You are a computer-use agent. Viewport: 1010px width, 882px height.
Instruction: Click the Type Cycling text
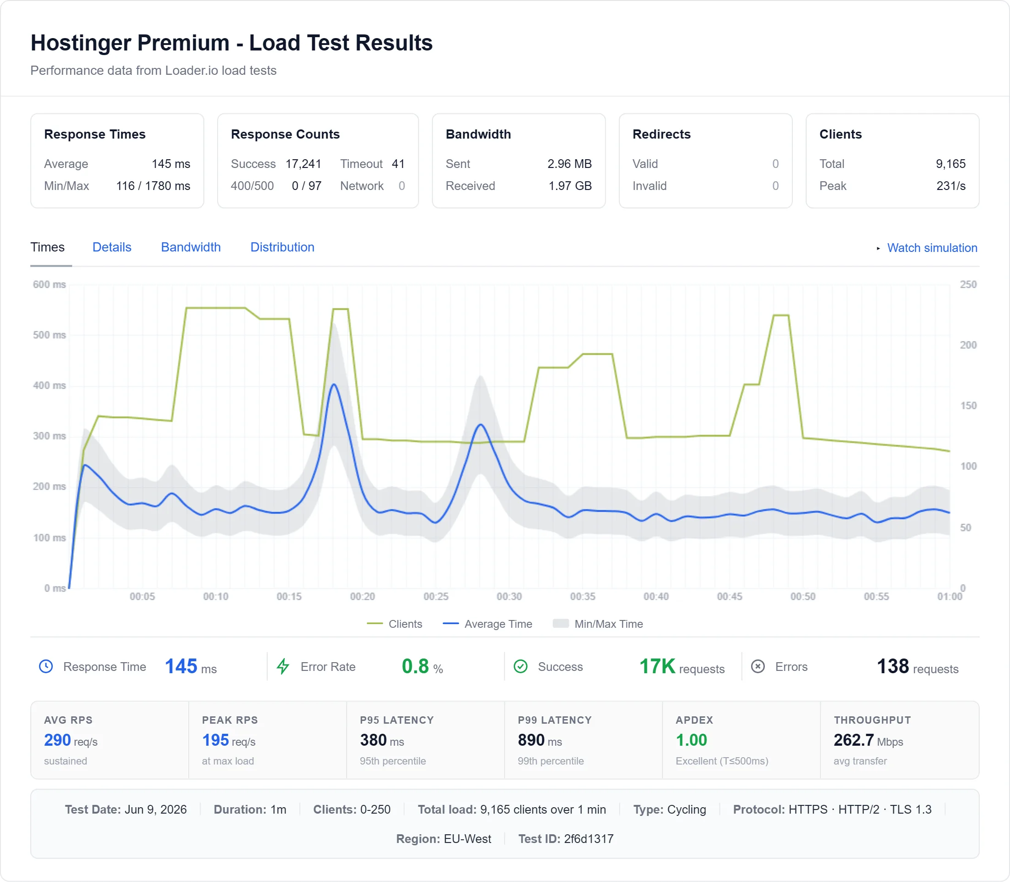pos(670,809)
